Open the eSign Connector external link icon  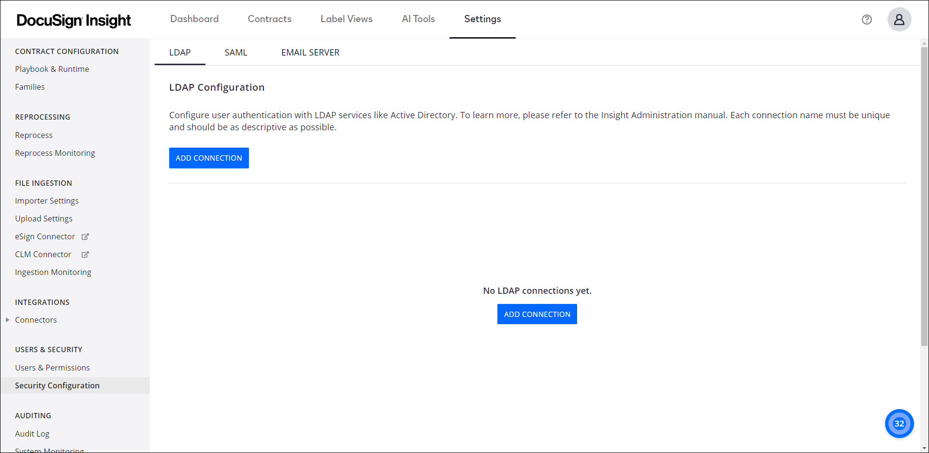(x=85, y=236)
